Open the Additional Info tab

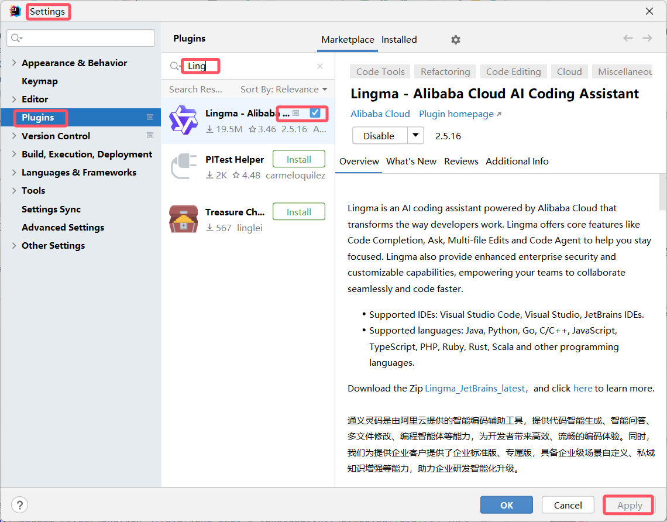pyautogui.click(x=517, y=162)
